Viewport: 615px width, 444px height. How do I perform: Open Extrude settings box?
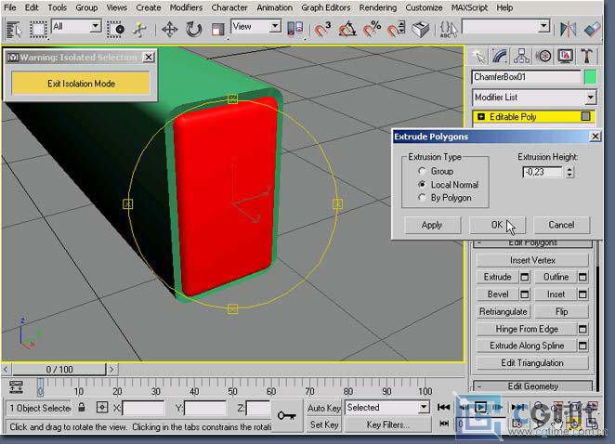(525, 278)
